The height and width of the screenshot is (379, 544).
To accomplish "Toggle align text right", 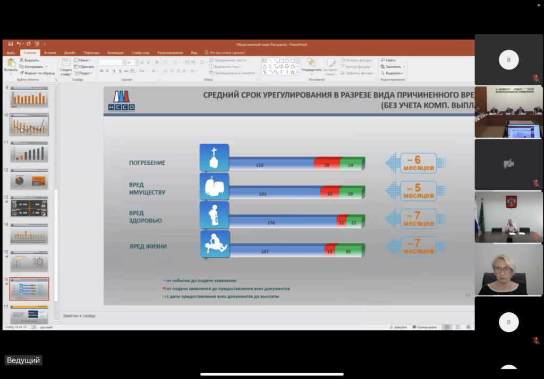I will [178, 71].
